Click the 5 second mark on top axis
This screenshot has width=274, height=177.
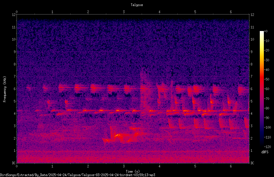coord(195,12)
